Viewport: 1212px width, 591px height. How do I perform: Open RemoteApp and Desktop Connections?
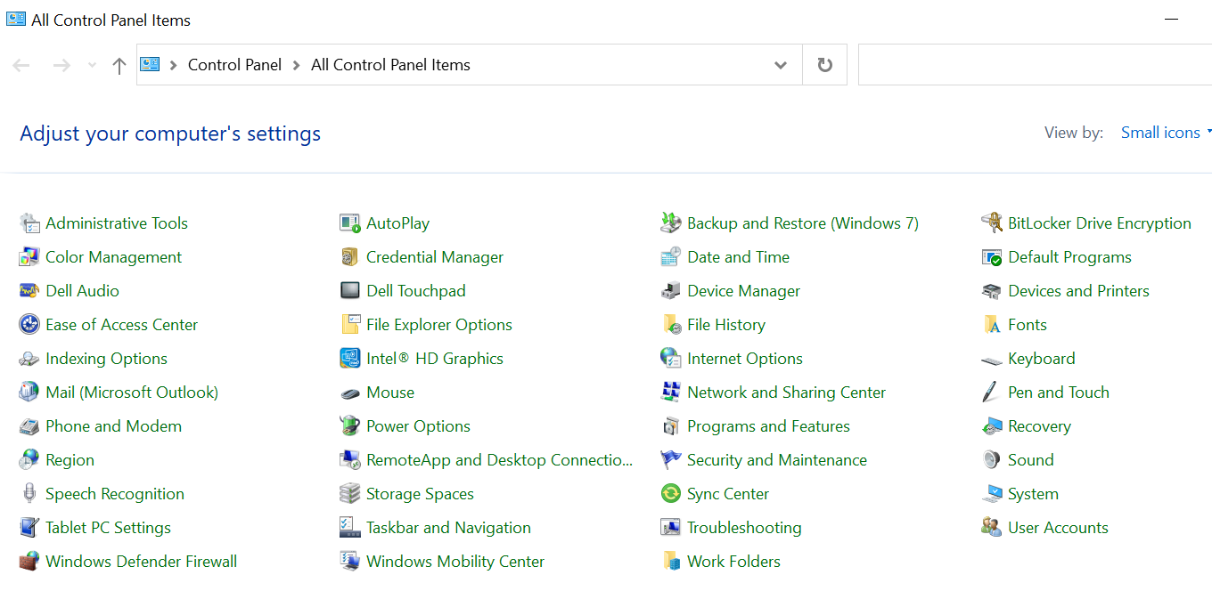click(499, 460)
